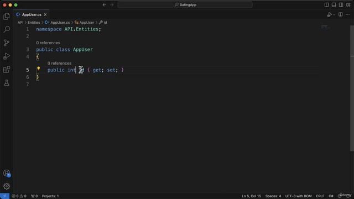Click the Run project play button
This screenshot has height=199, width=354.
(x=330, y=15)
